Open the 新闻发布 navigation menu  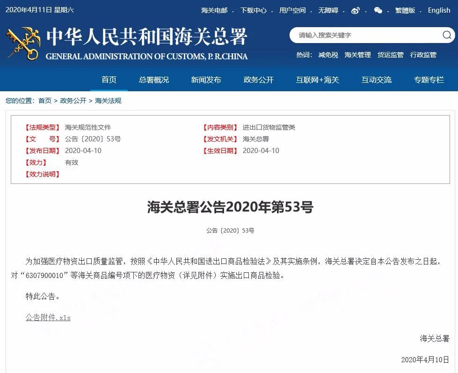[x=206, y=80]
